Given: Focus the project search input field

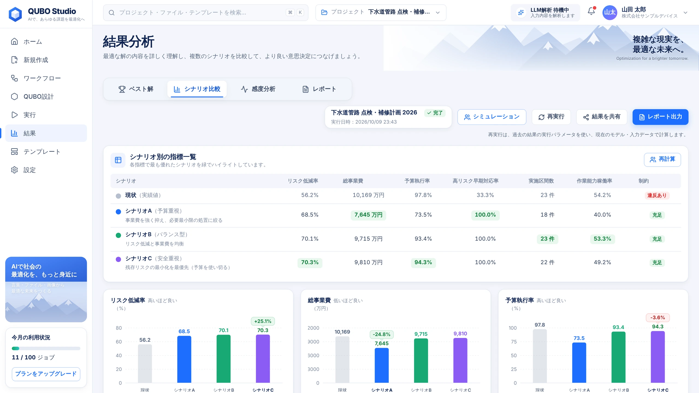Looking at the screenshot, I should (206, 12).
